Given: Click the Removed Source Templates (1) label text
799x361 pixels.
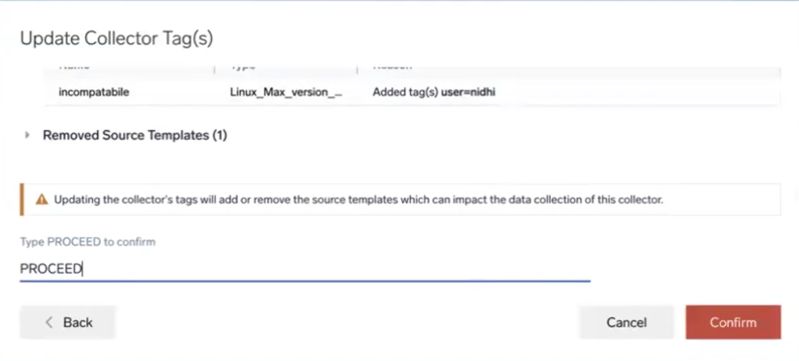Looking at the screenshot, I should (135, 135).
